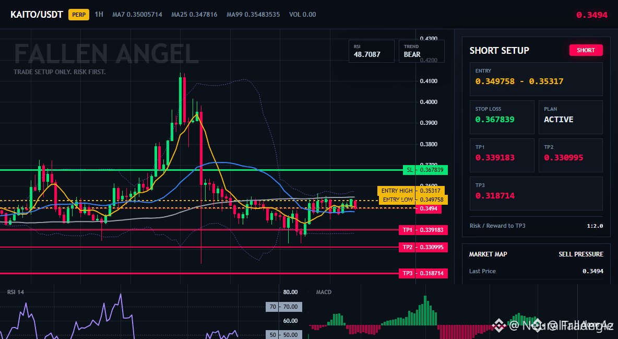The image size is (618, 339).
Task: Click the MACD panel label
Action: pyautogui.click(x=324, y=292)
